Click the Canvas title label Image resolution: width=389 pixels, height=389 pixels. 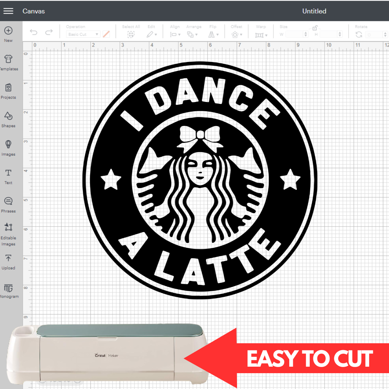(x=34, y=11)
